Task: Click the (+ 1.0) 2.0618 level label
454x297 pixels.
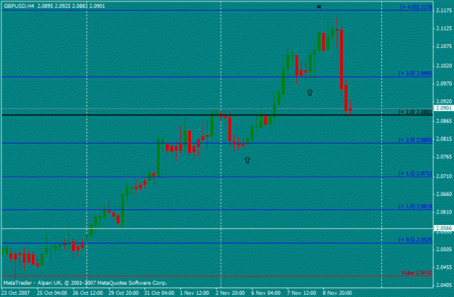Action: click(416, 206)
